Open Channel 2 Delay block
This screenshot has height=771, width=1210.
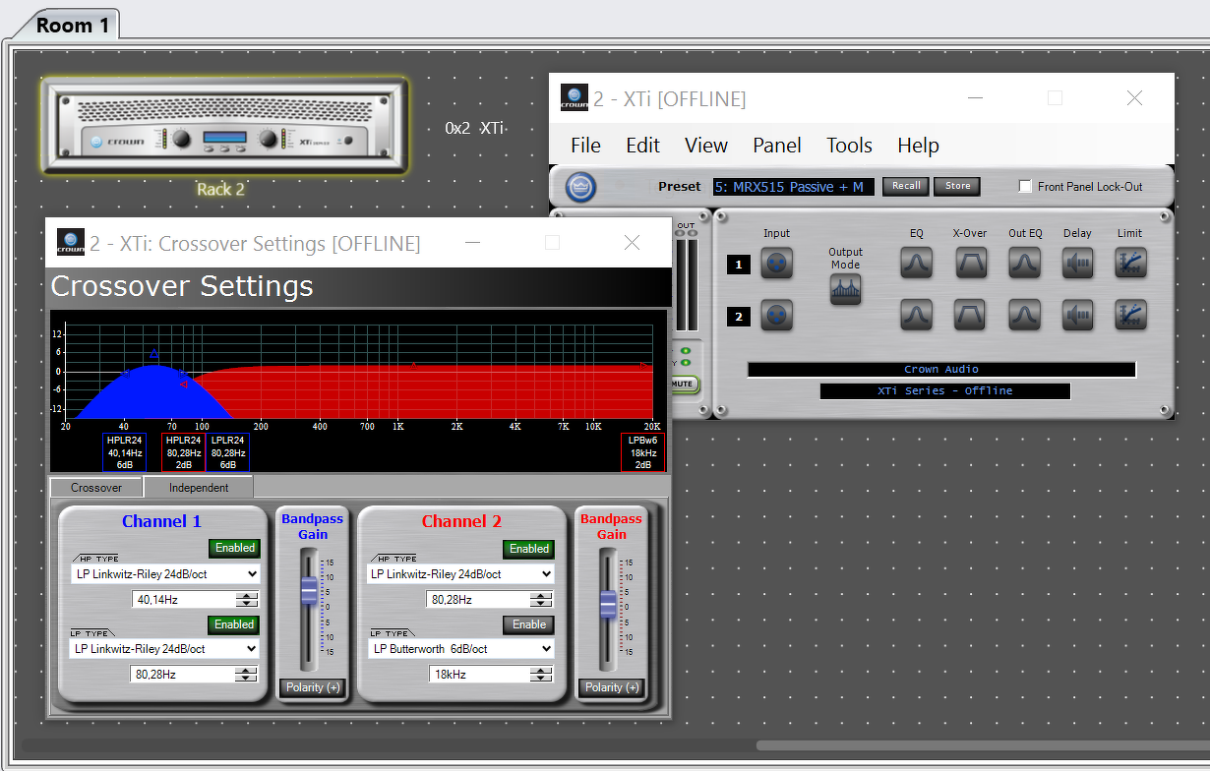click(1078, 315)
